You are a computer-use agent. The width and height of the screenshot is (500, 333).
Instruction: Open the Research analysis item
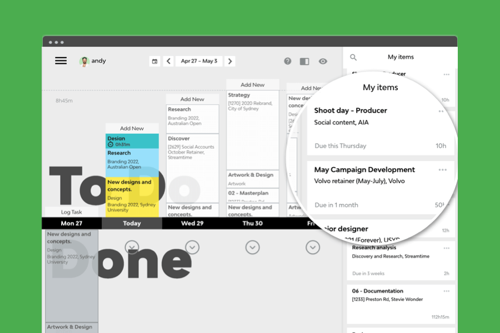401,260
